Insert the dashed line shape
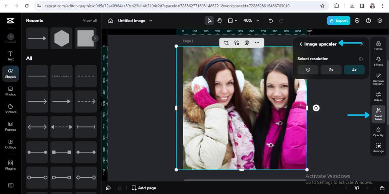389x194 pixels. (61, 76)
